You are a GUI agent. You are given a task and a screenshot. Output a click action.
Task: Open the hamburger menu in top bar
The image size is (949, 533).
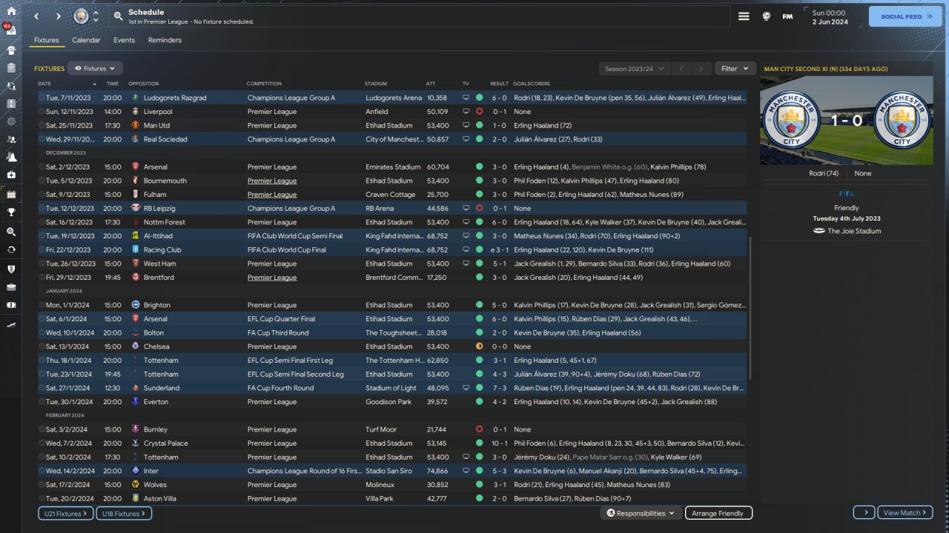(x=744, y=16)
